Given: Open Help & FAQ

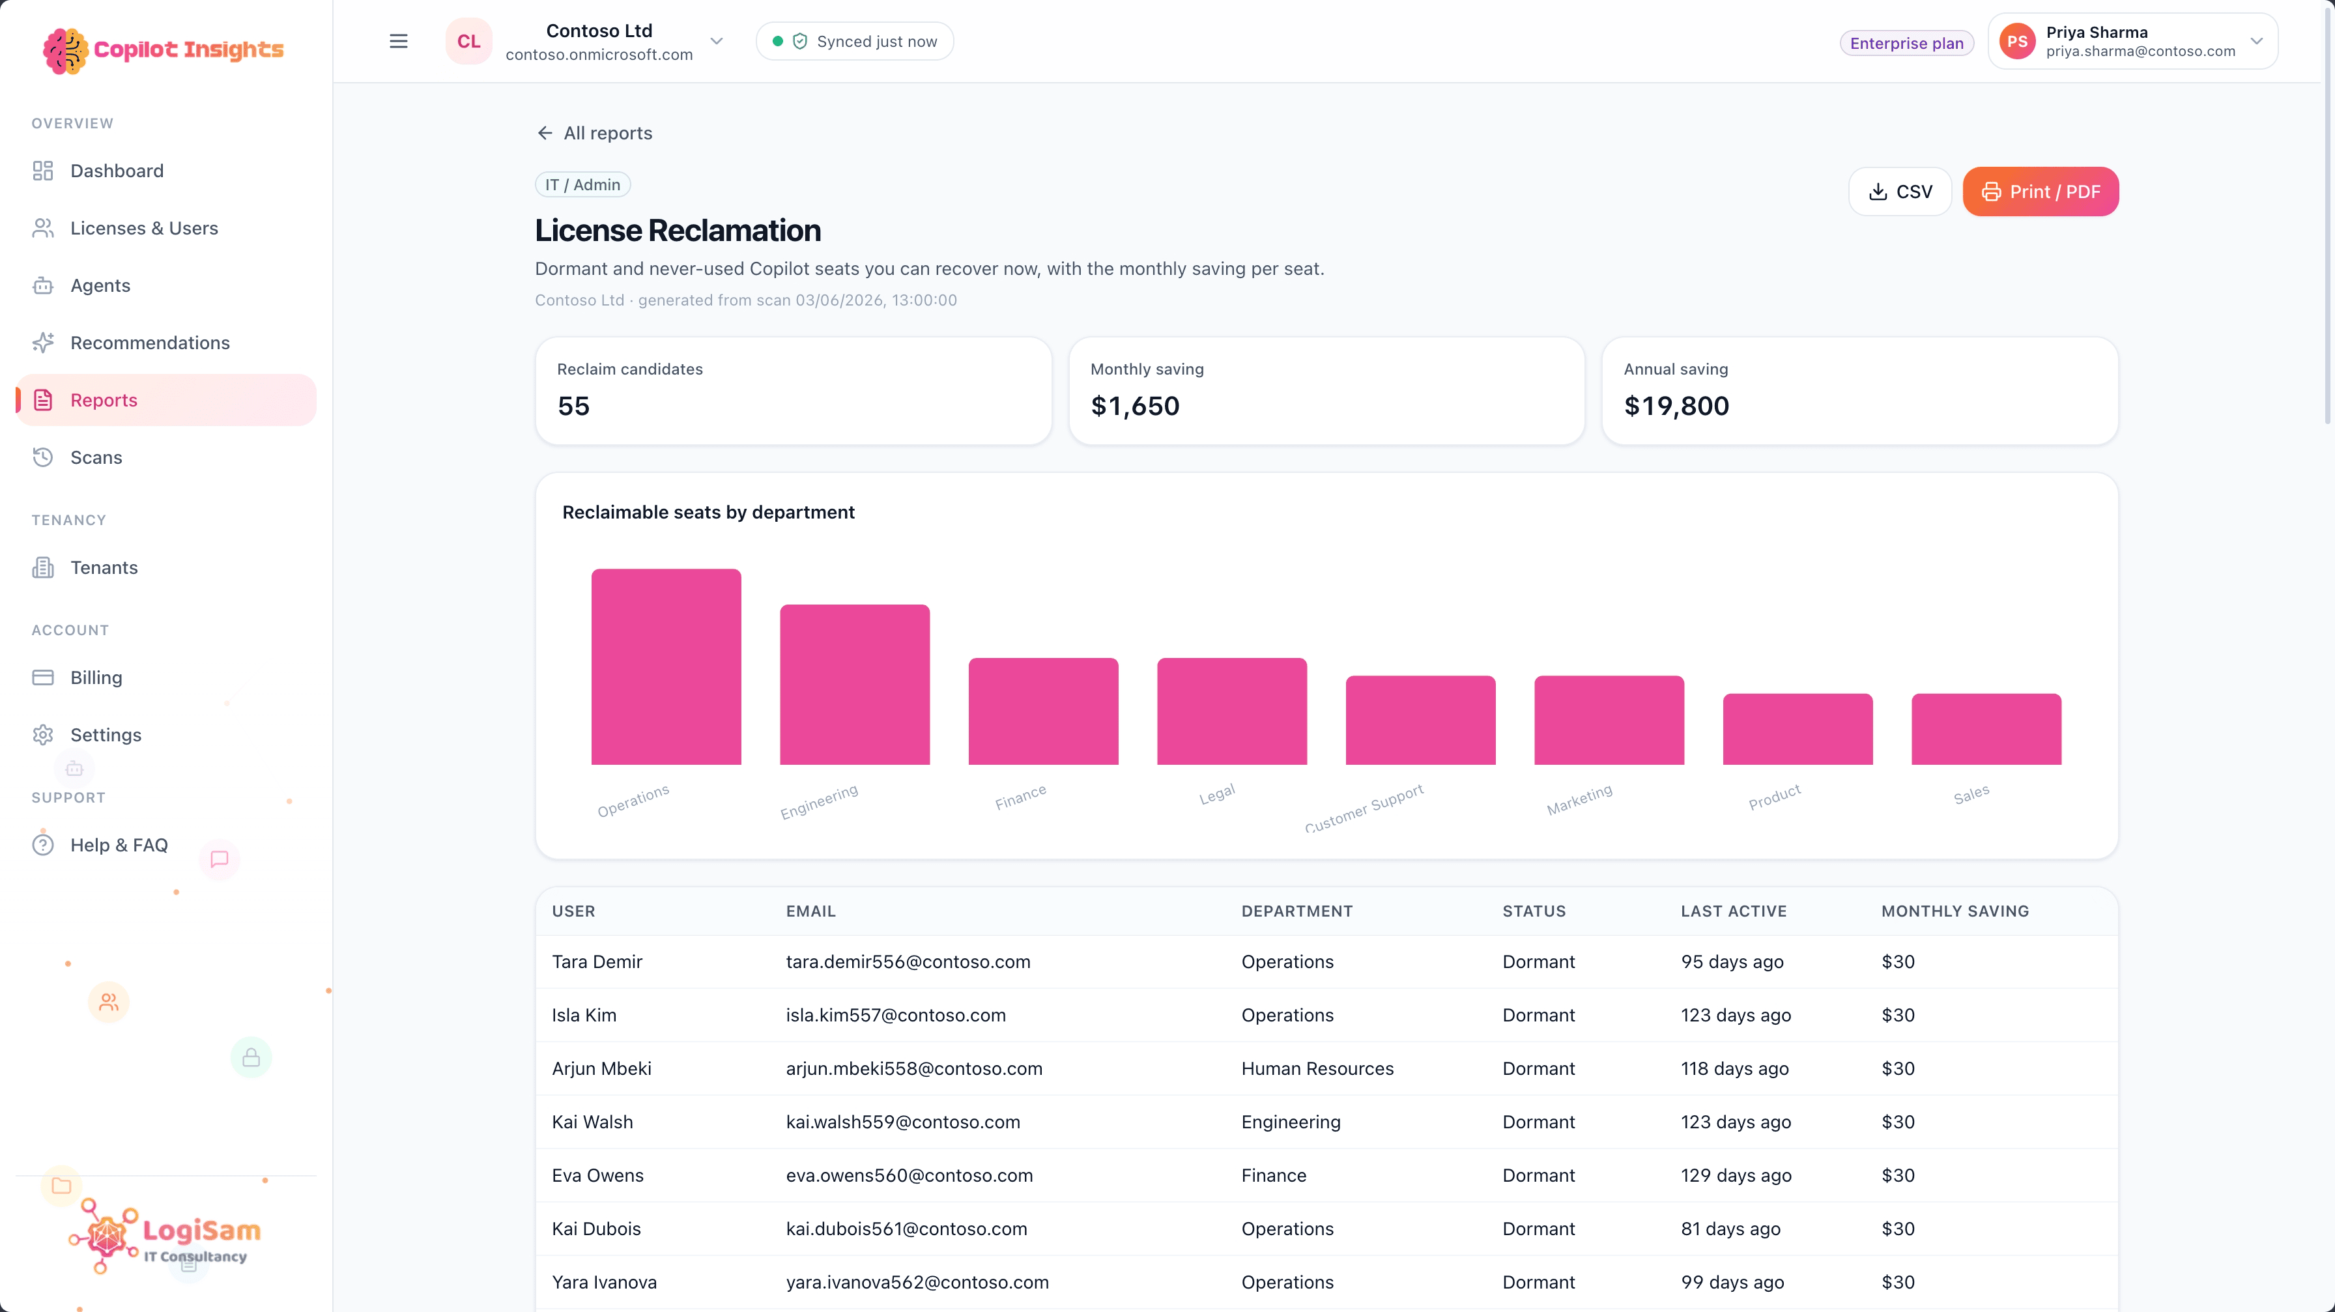Looking at the screenshot, I should [166, 846].
